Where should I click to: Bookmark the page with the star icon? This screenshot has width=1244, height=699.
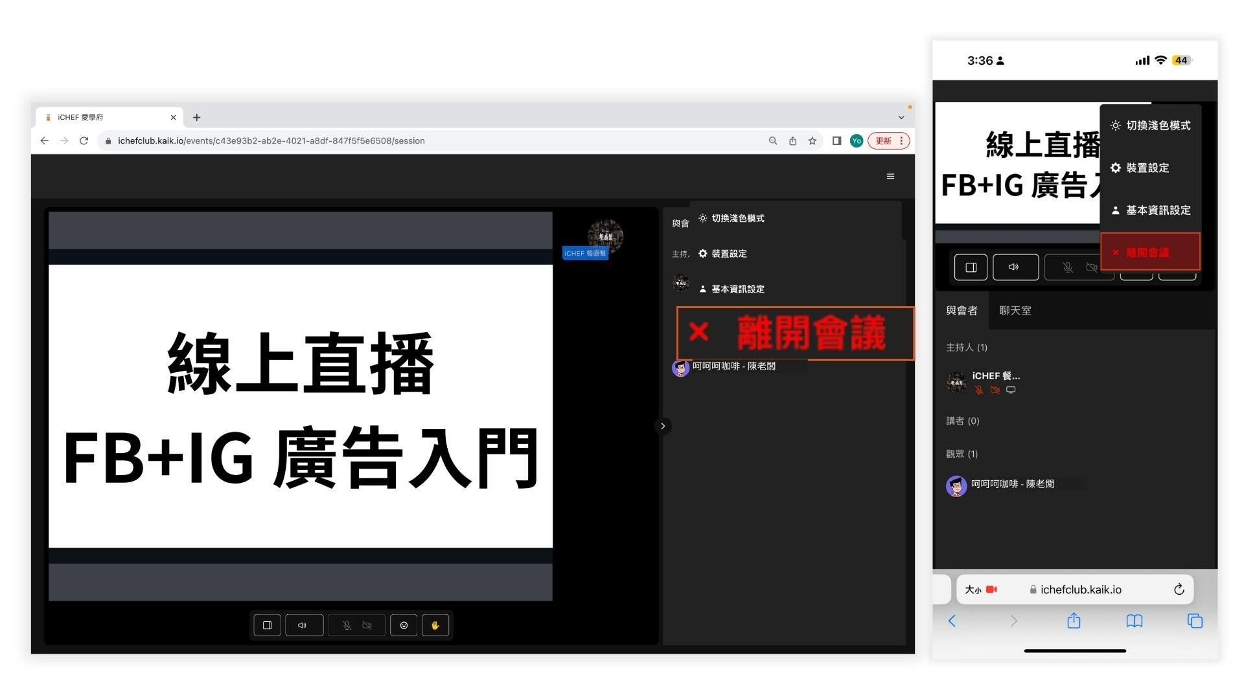[812, 140]
